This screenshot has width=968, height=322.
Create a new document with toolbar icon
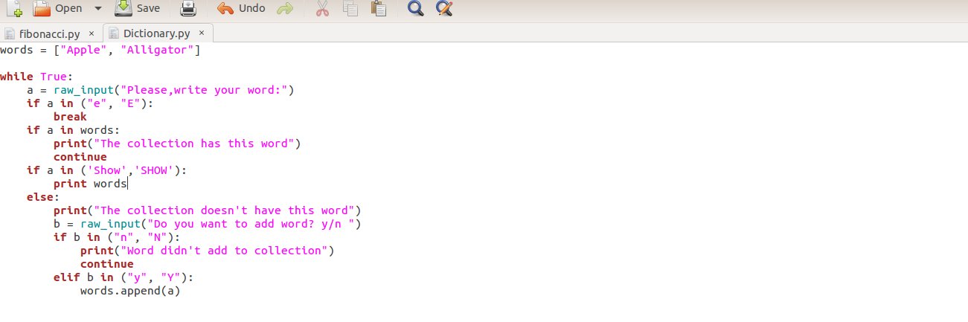[13, 9]
